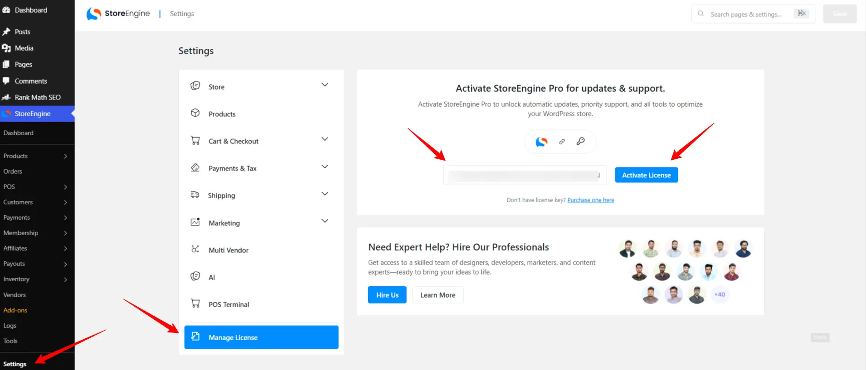Click the license key input field
This screenshot has width=866, height=370.
(525, 175)
